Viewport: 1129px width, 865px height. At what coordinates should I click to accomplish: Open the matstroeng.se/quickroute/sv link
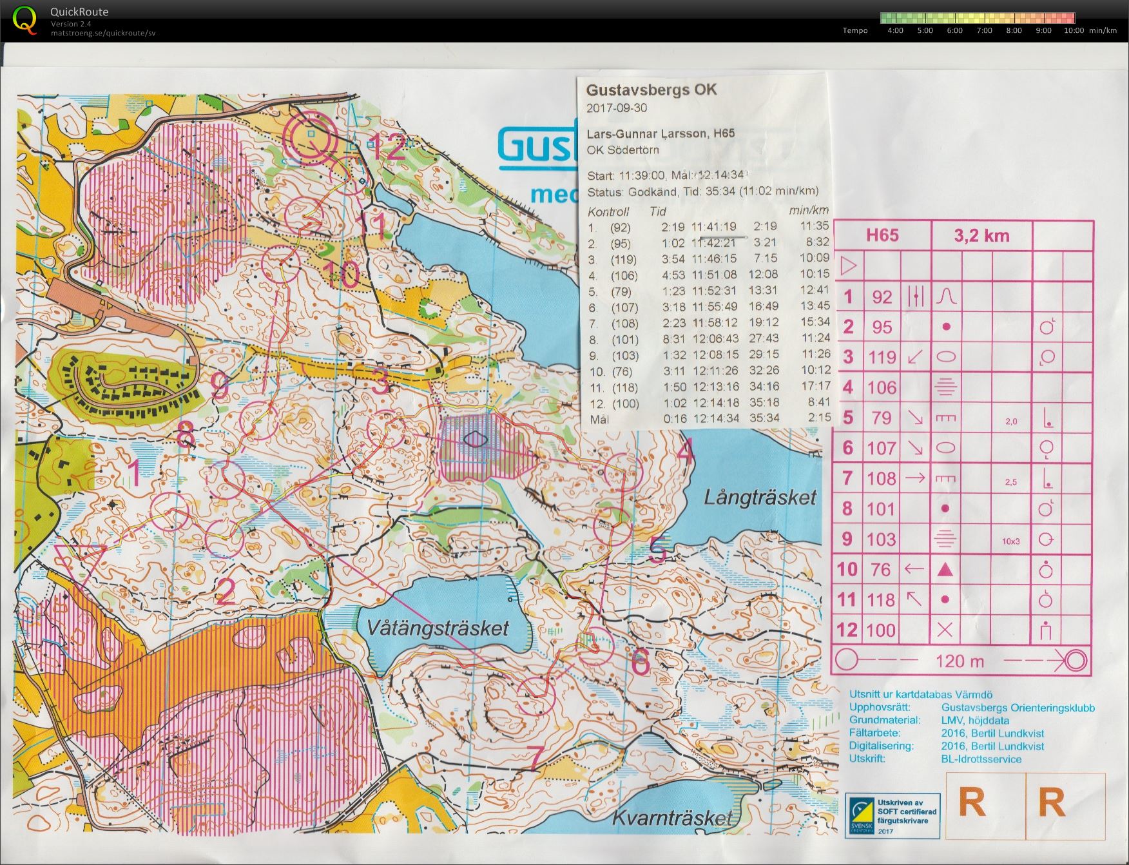[103, 33]
